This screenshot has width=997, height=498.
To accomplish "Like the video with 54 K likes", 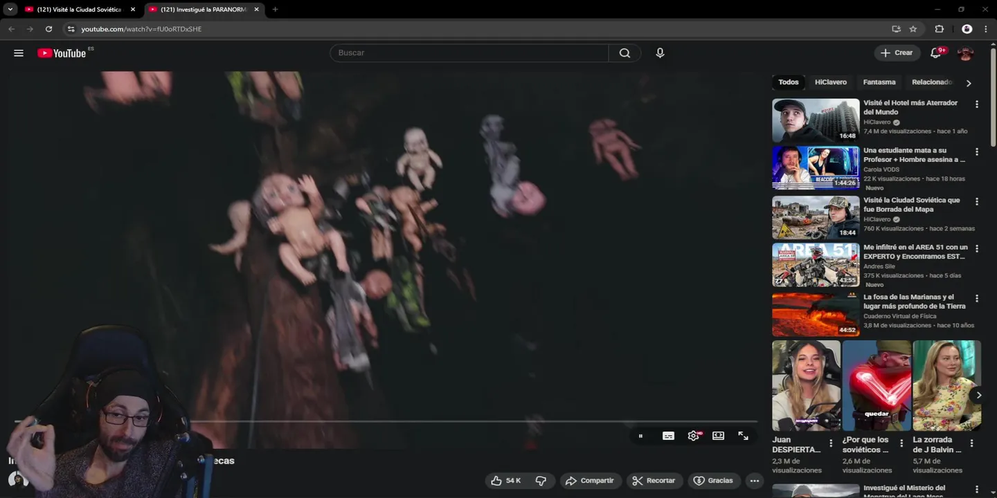I will click(x=506, y=481).
